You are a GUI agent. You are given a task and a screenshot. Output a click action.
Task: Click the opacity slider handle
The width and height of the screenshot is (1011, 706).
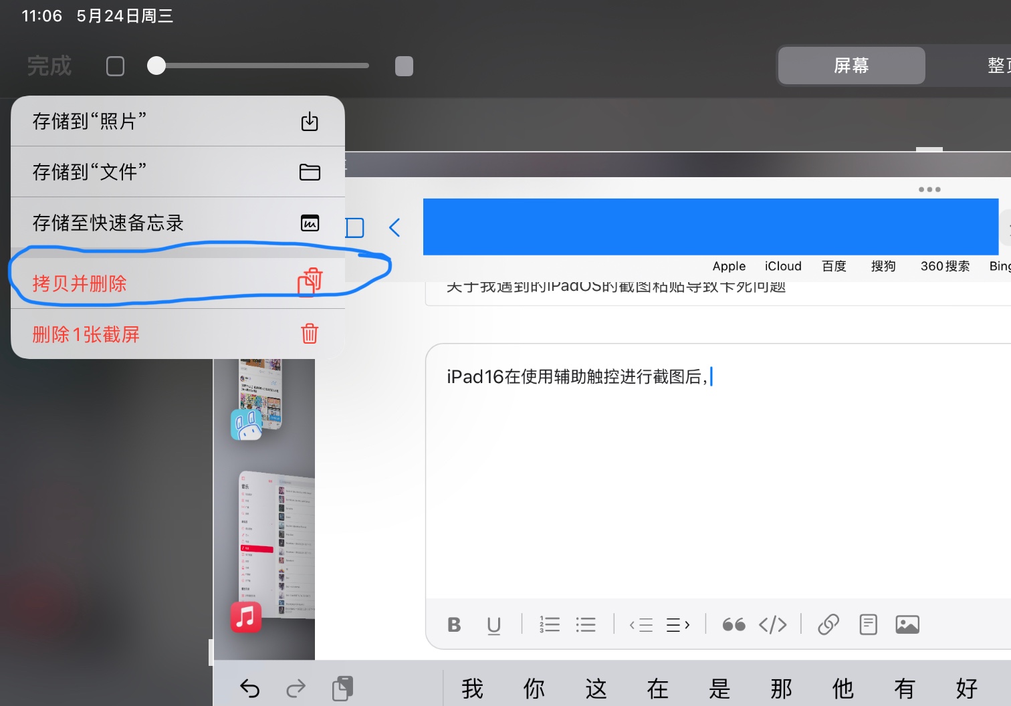[x=156, y=66]
